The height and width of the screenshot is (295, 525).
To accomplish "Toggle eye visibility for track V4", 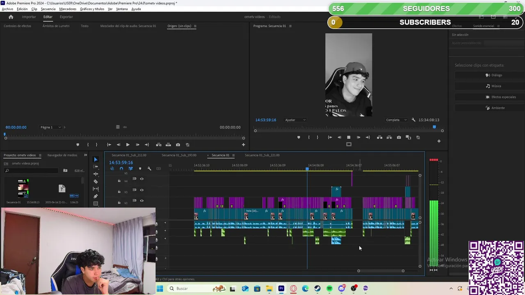I will point(142,179).
